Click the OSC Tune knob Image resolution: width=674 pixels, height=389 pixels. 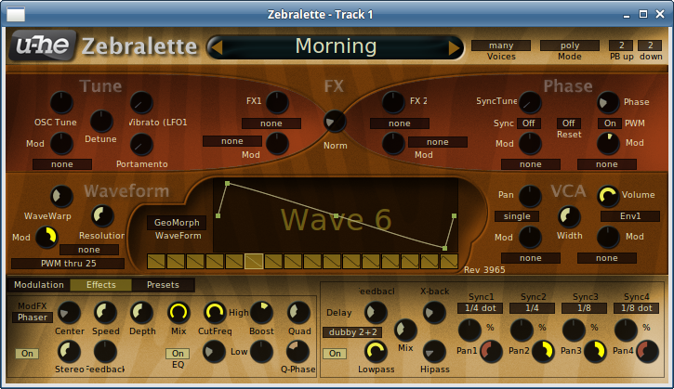[62, 103]
